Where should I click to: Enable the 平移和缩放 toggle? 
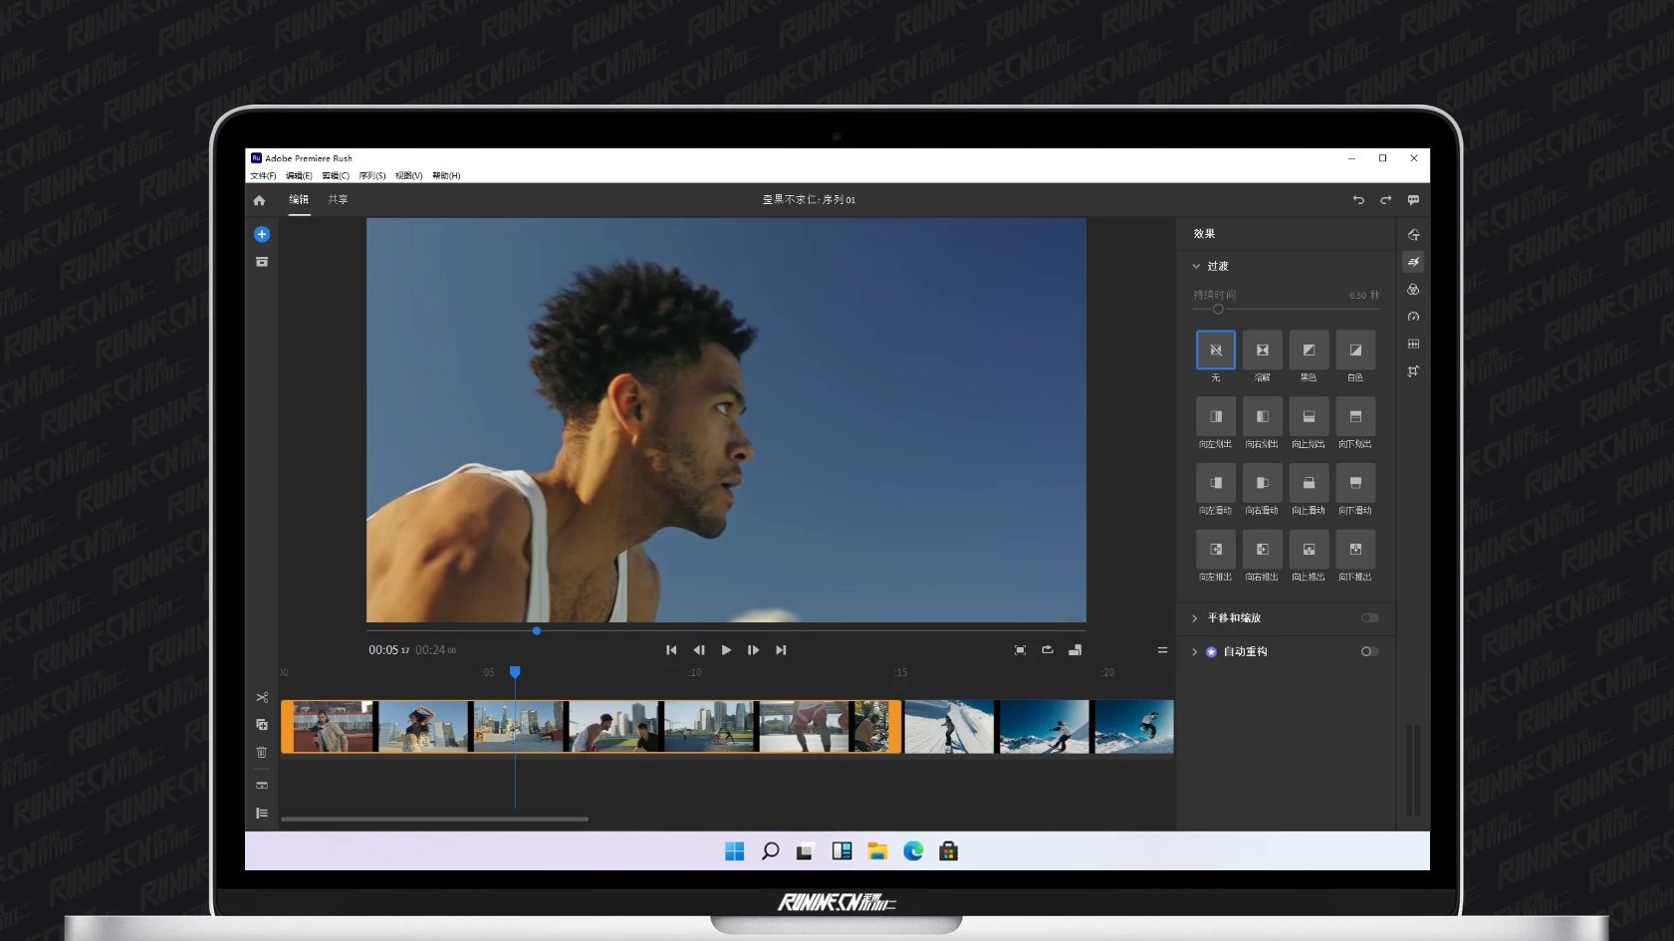pos(1370,618)
